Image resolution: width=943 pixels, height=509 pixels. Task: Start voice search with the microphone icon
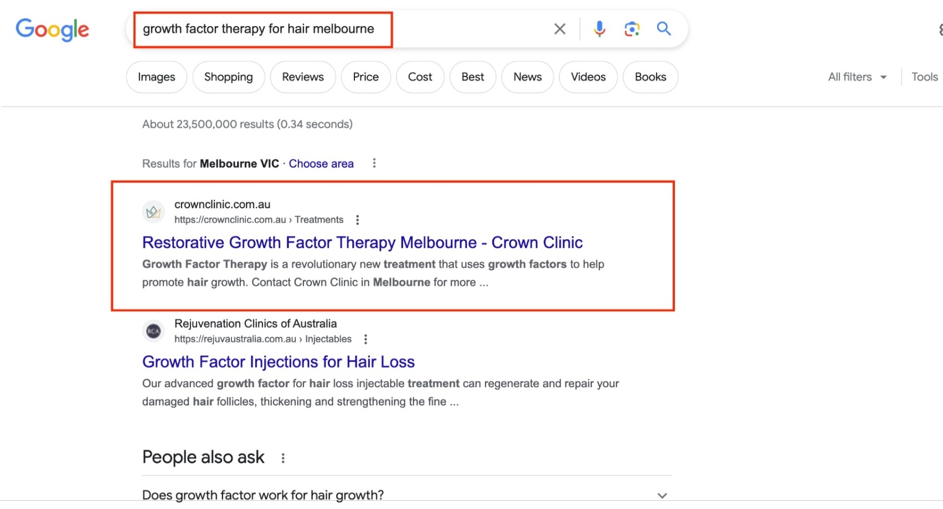pyautogui.click(x=599, y=29)
